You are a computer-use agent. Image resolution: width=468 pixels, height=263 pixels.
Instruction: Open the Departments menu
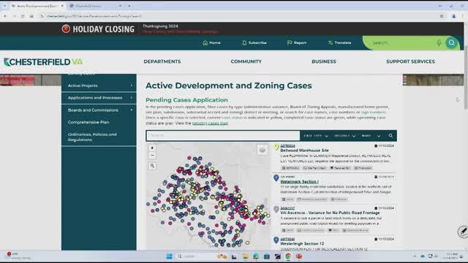pyautogui.click(x=162, y=61)
